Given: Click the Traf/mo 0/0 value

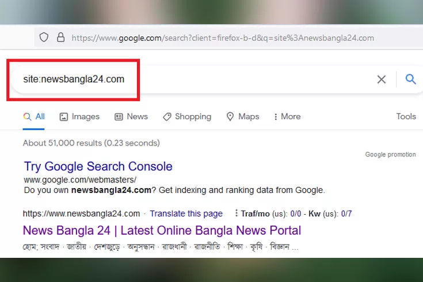Looking at the screenshot, I should pos(296,214).
